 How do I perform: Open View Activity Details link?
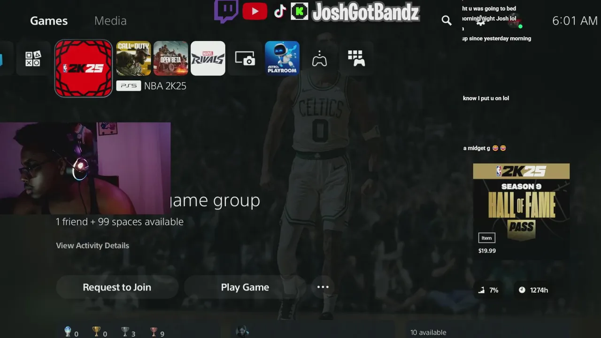(92, 246)
